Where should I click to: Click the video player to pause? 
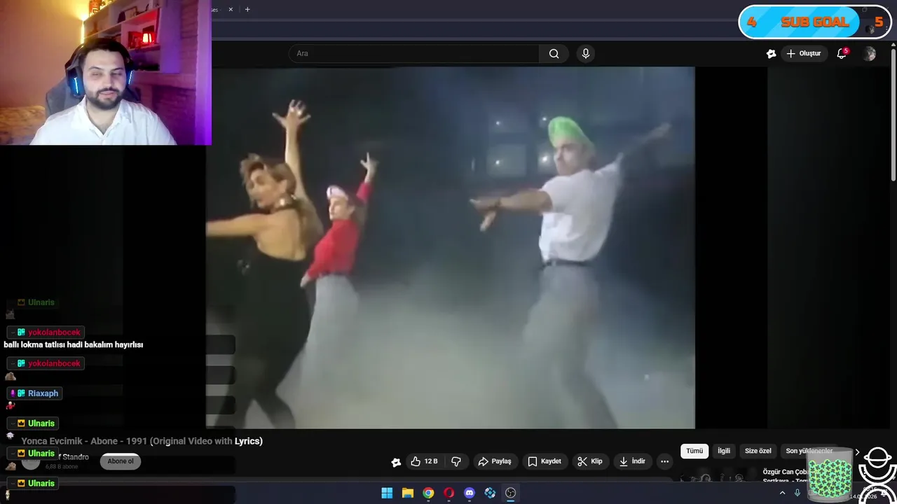pyautogui.click(x=450, y=248)
